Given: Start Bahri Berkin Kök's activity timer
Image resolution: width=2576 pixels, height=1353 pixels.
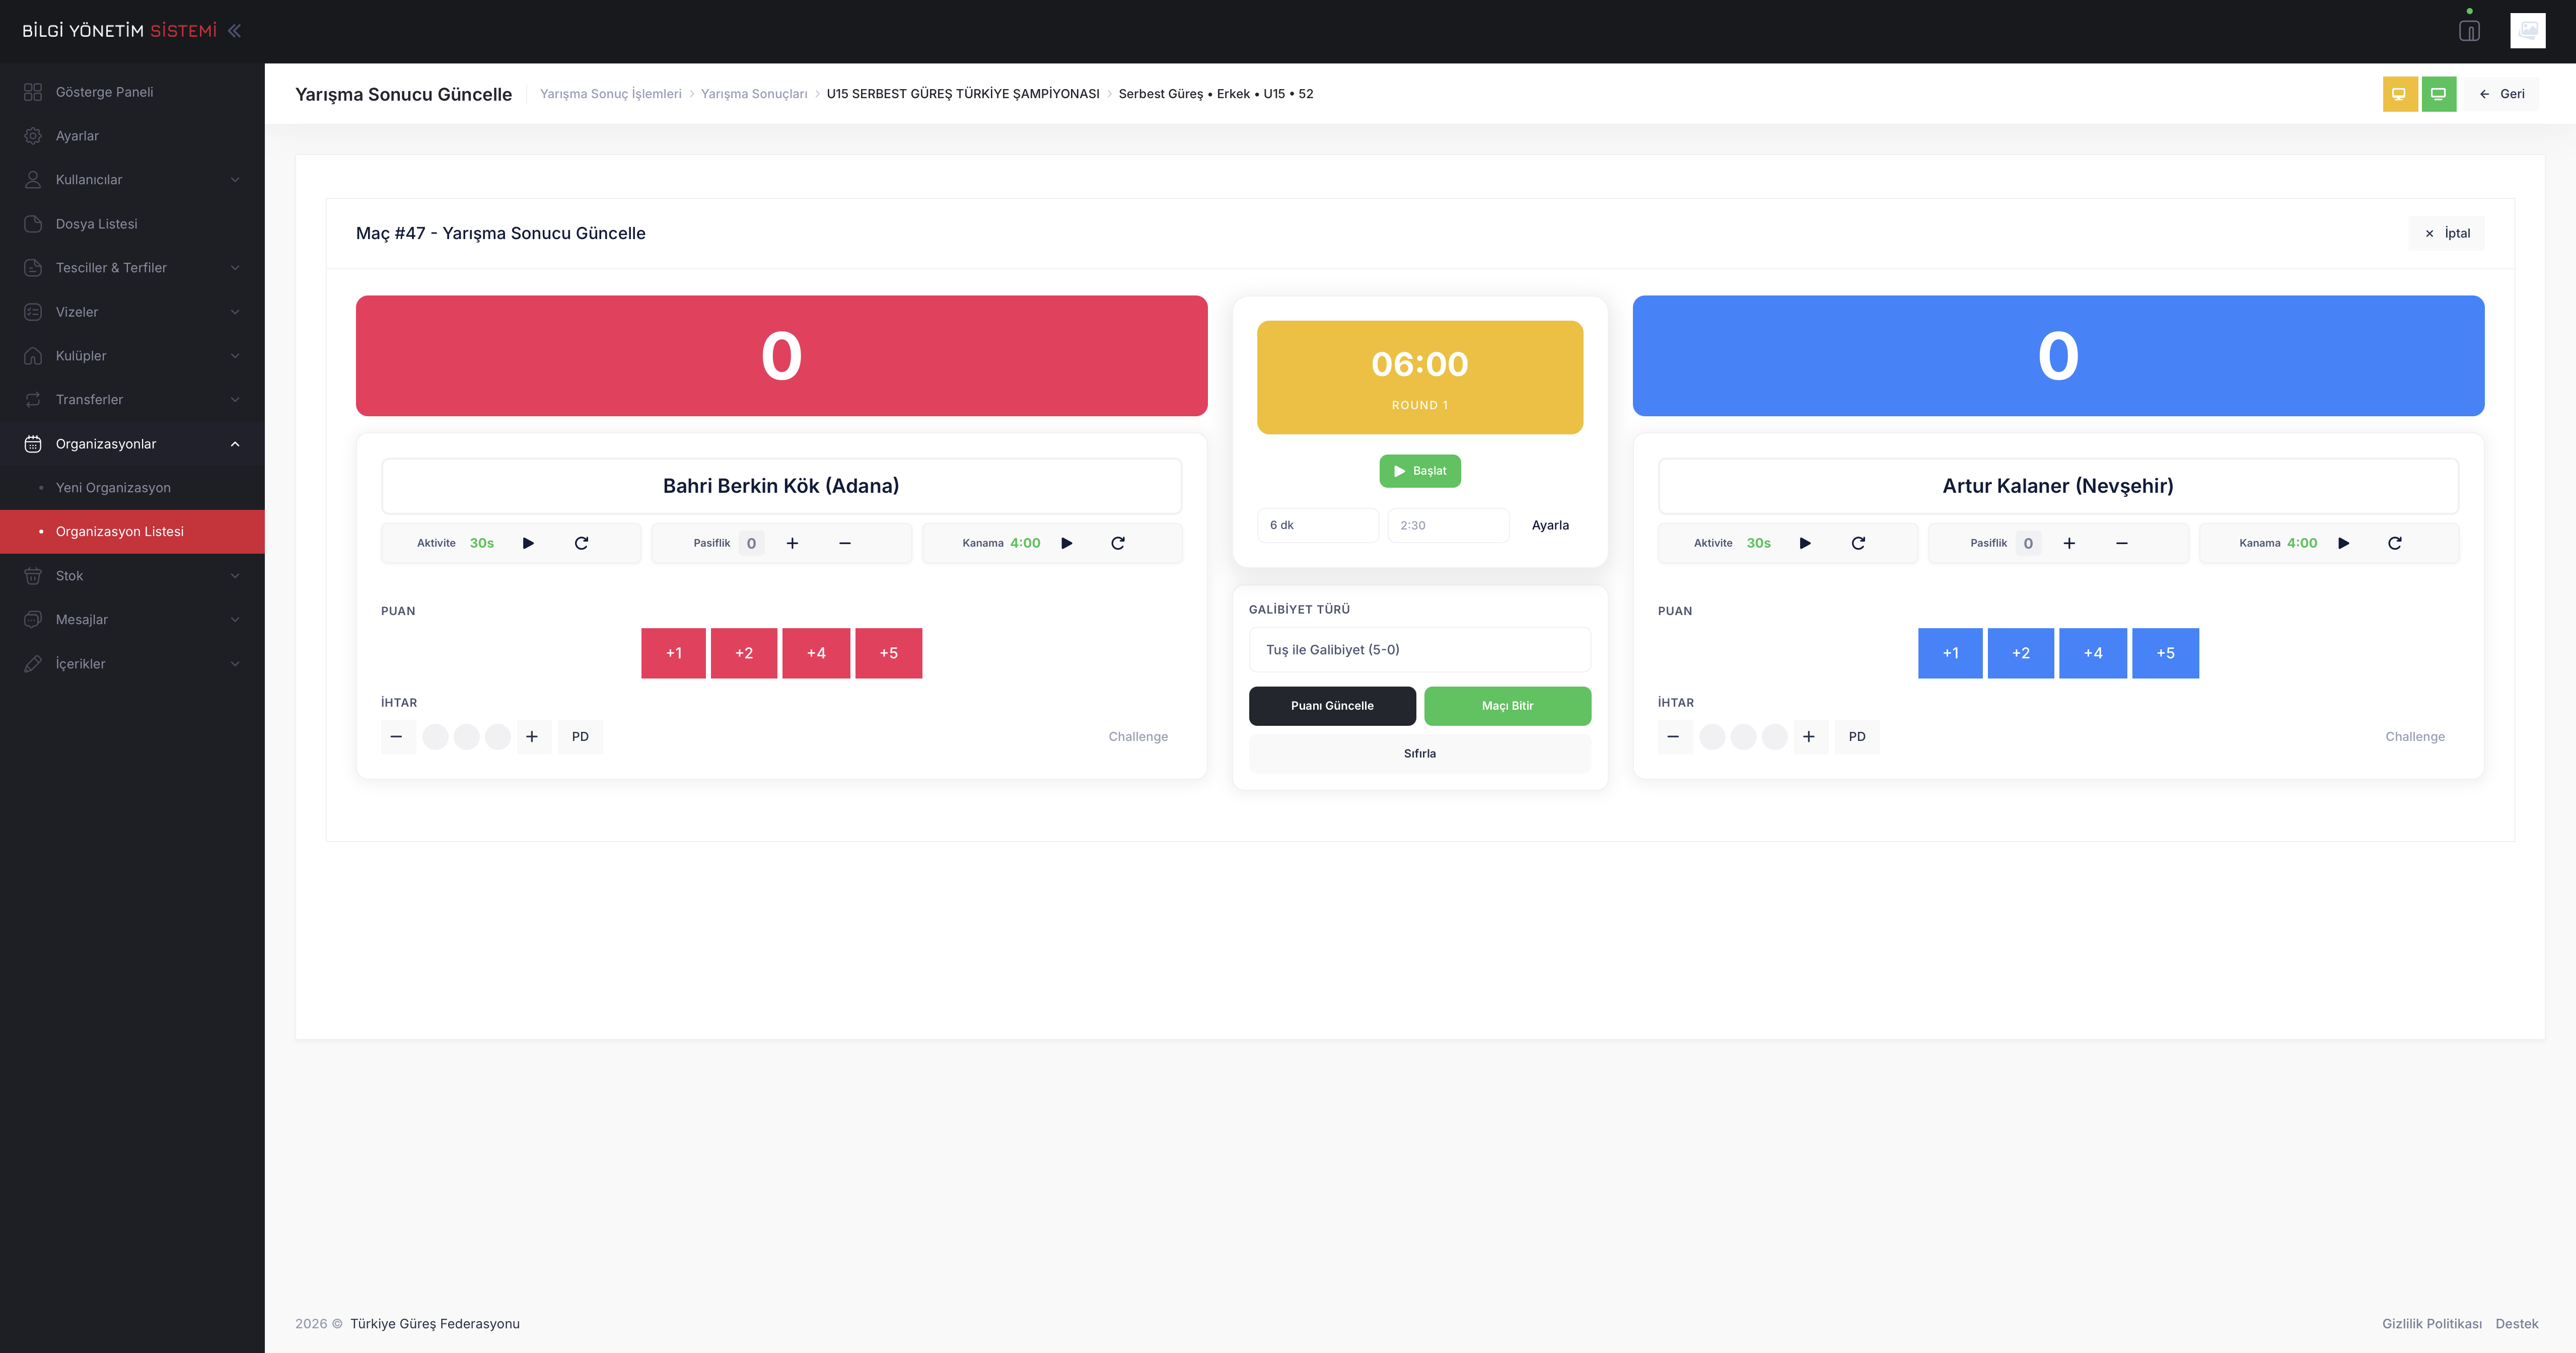Looking at the screenshot, I should point(528,543).
